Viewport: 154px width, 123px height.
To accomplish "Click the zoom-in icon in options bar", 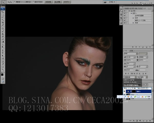I will [9, 2].
